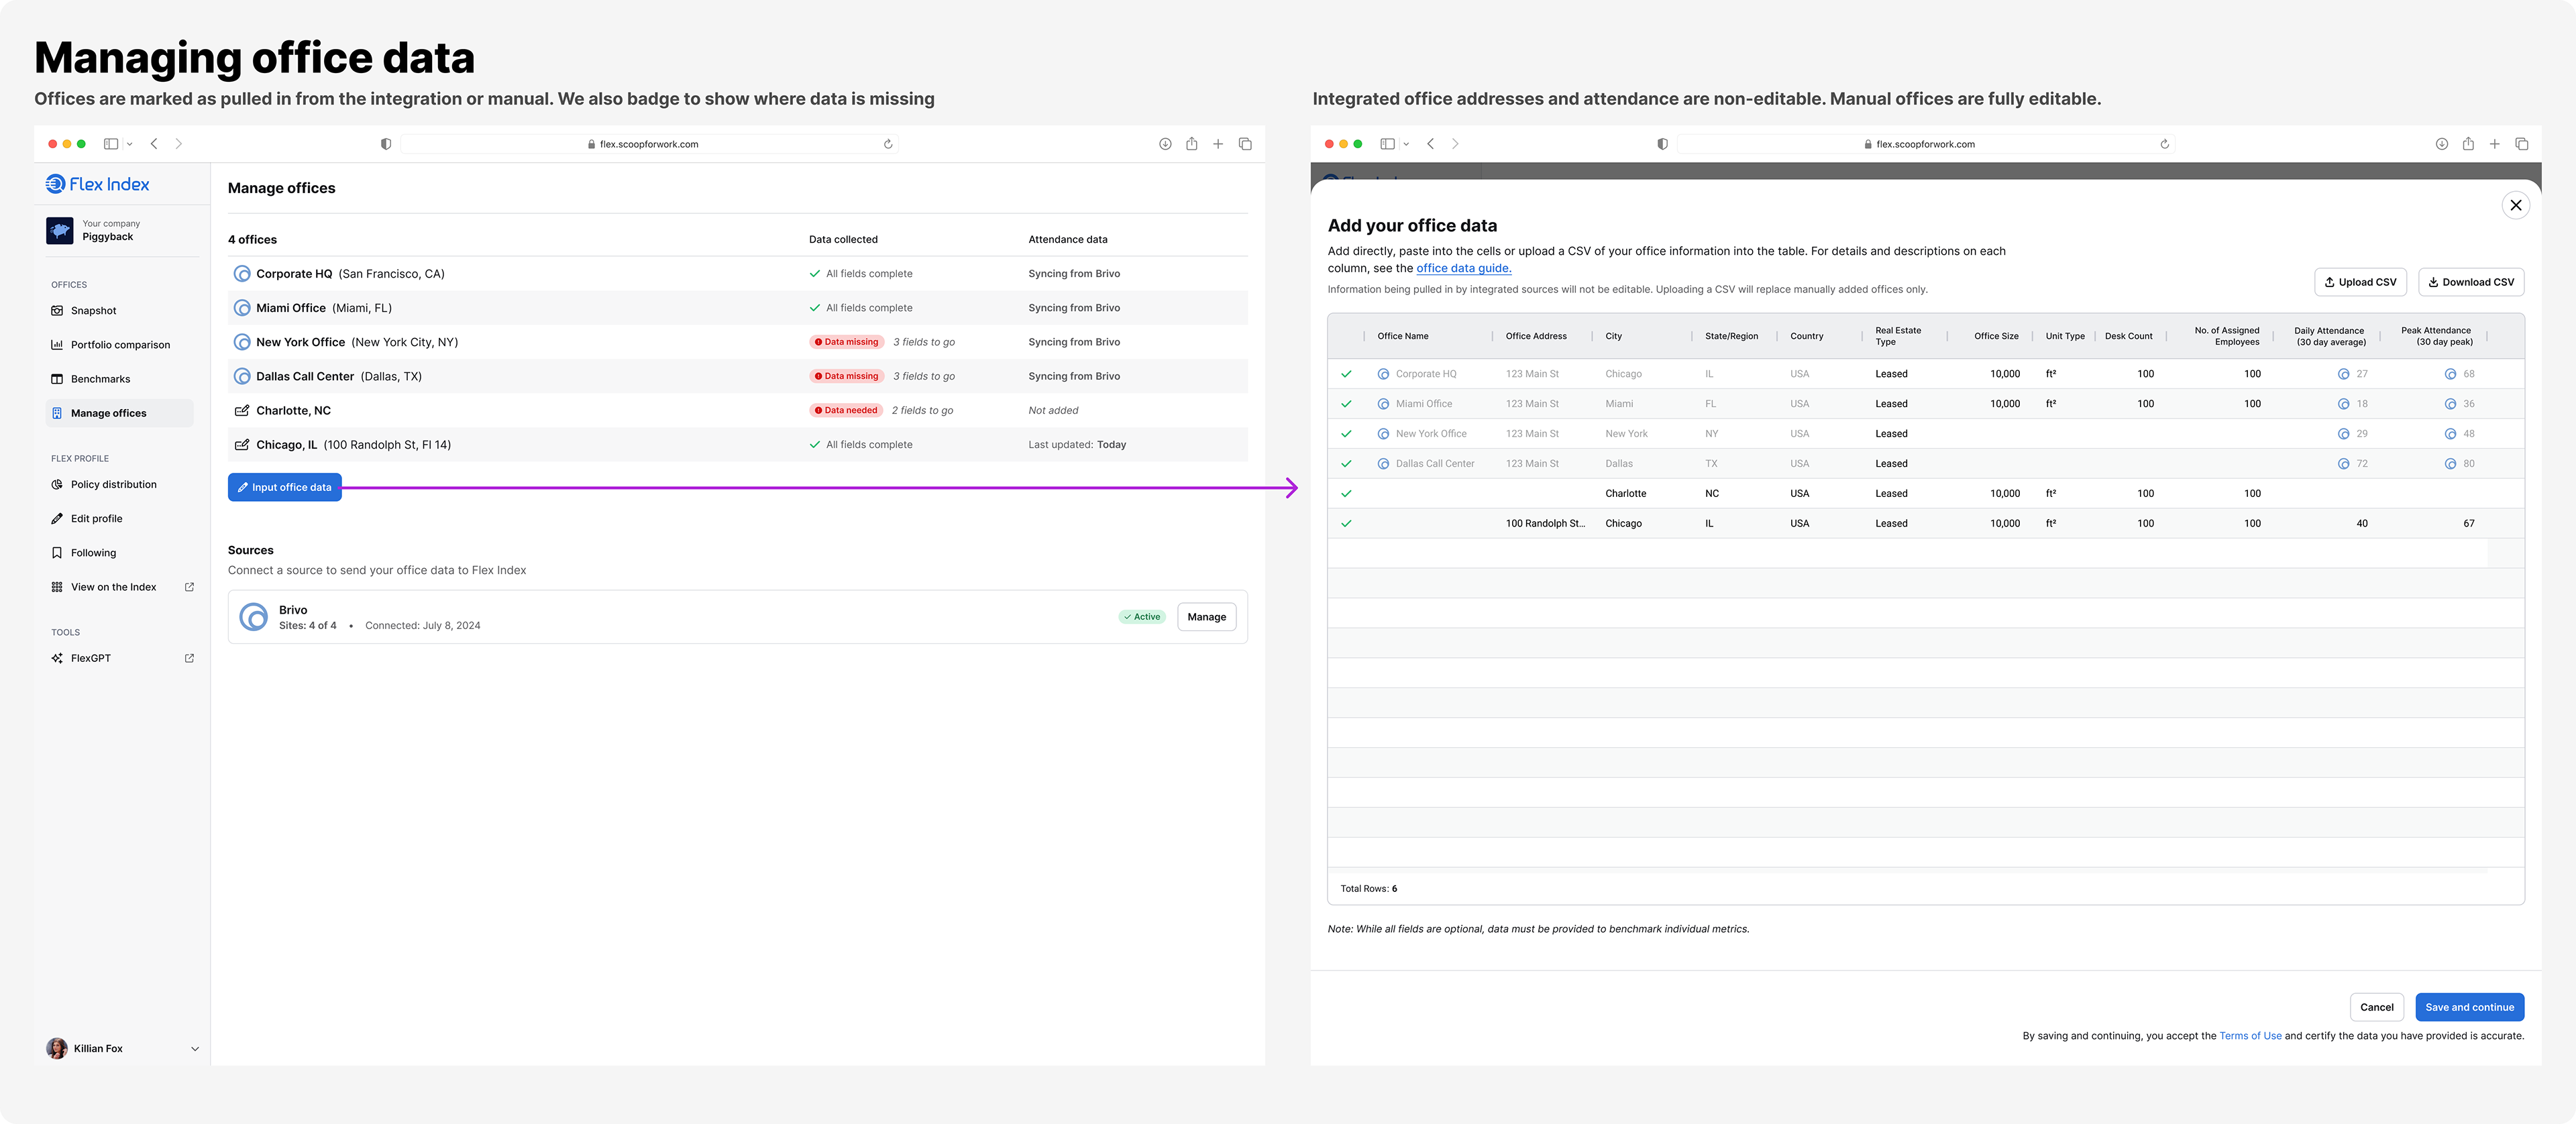2576x1124 pixels.
Task: Open Policy distribution page
Action: tap(113, 485)
